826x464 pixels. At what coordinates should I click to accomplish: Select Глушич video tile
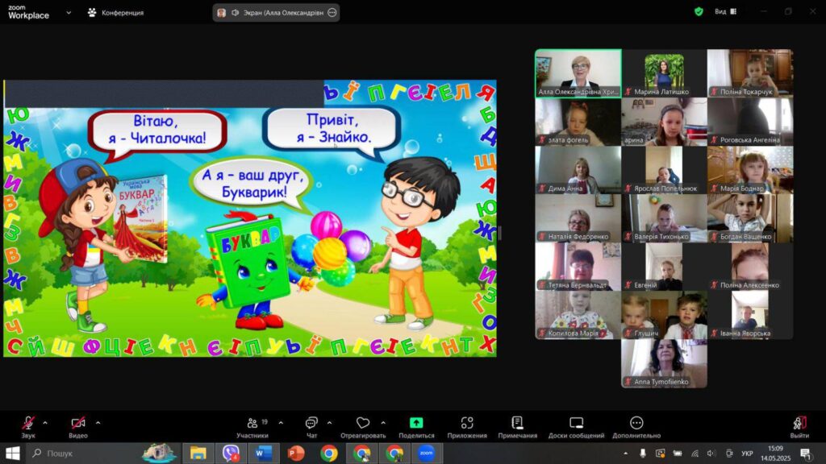click(665, 315)
